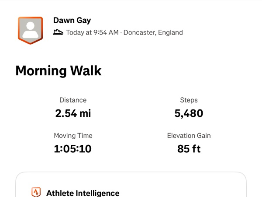This screenshot has height=197, width=262.
Task: Select the 85 elevation gain number
Action: coord(183,149)
